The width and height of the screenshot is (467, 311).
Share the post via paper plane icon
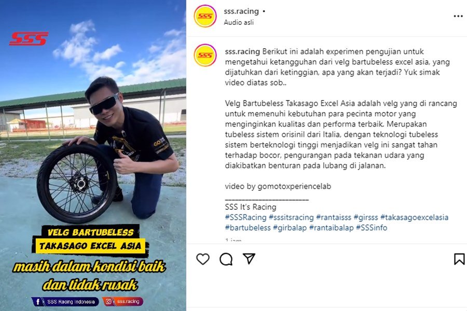pos(249,259)
